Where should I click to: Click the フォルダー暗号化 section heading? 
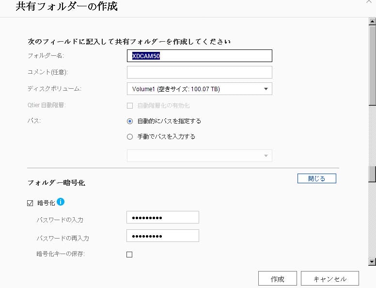coord(56,183)
